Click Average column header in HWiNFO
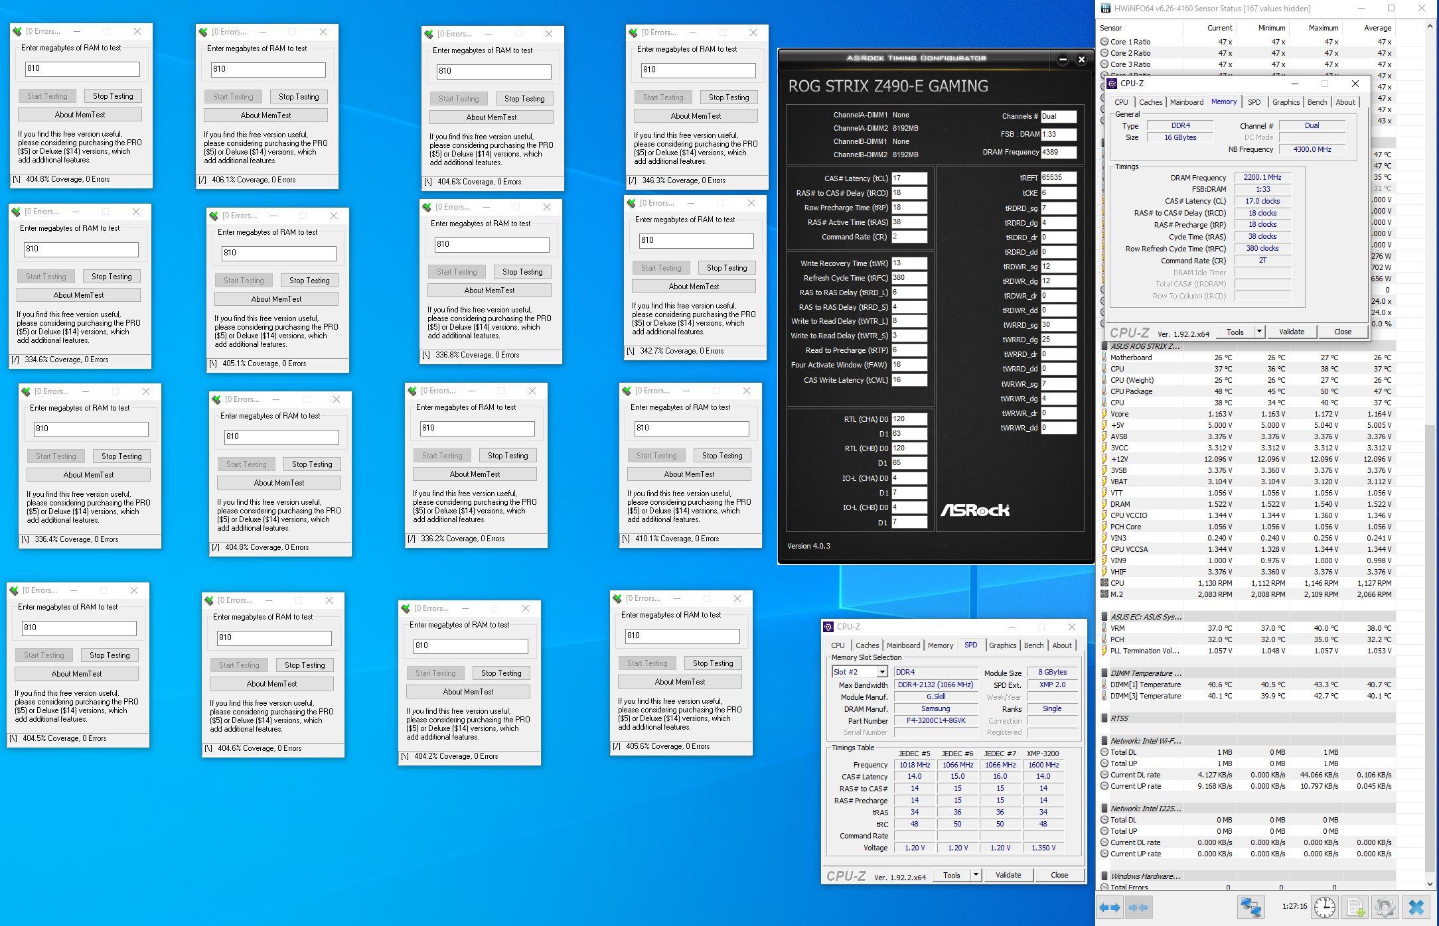Image resolution: width=1439 pixels, height=926 pixels. coord(1369,28)
